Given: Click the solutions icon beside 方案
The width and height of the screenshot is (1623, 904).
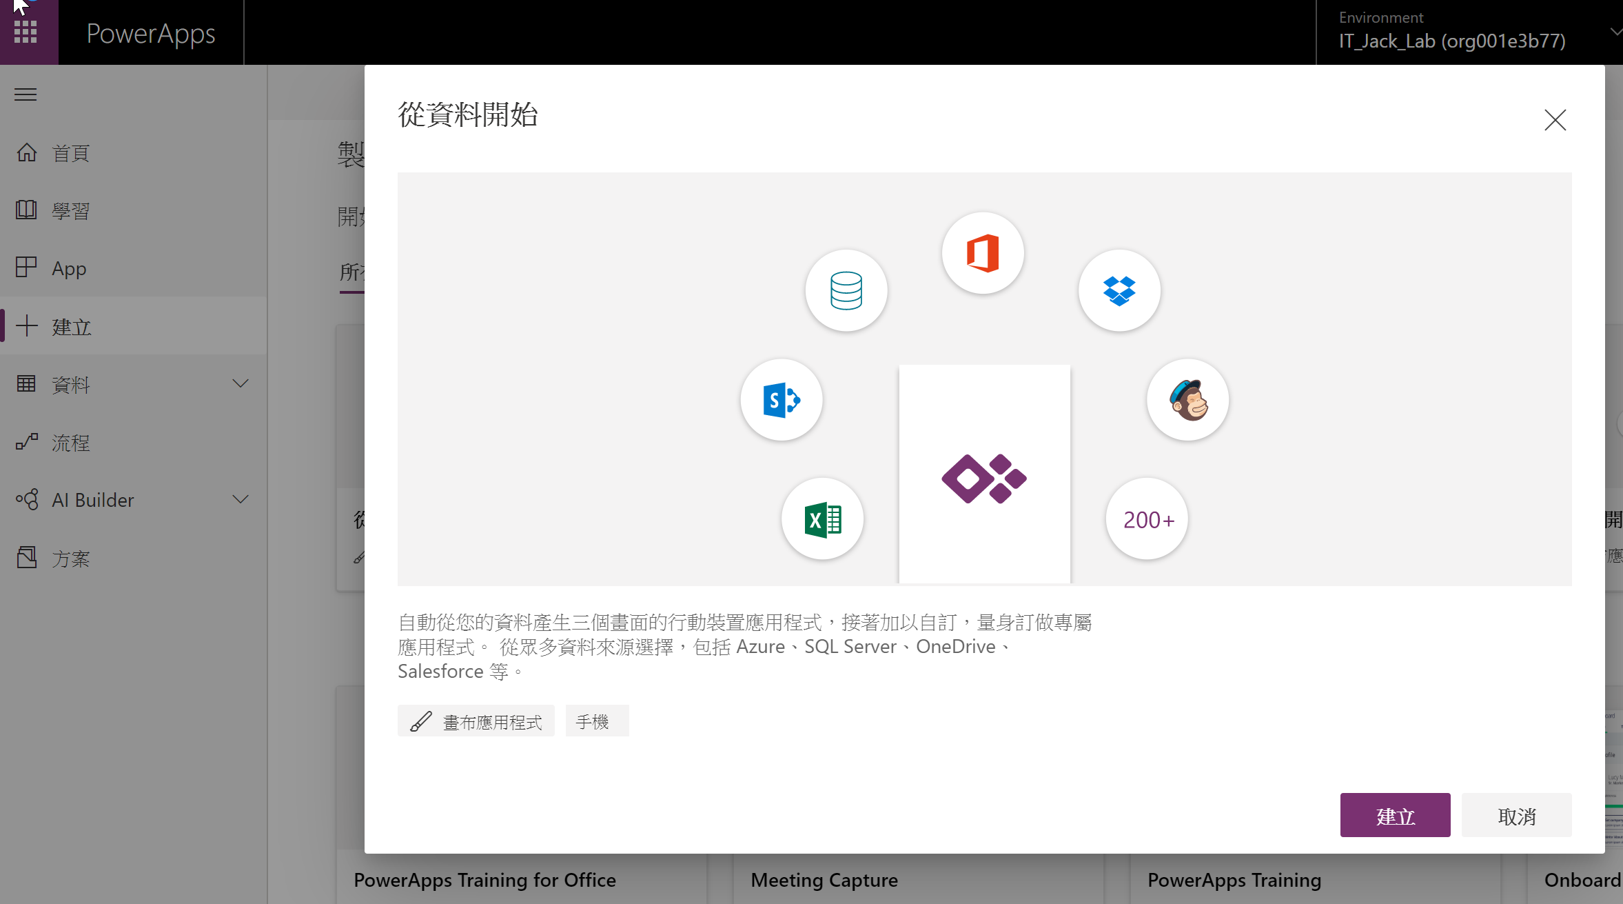Looking at the screenshot, I should (x=26, y=557).
